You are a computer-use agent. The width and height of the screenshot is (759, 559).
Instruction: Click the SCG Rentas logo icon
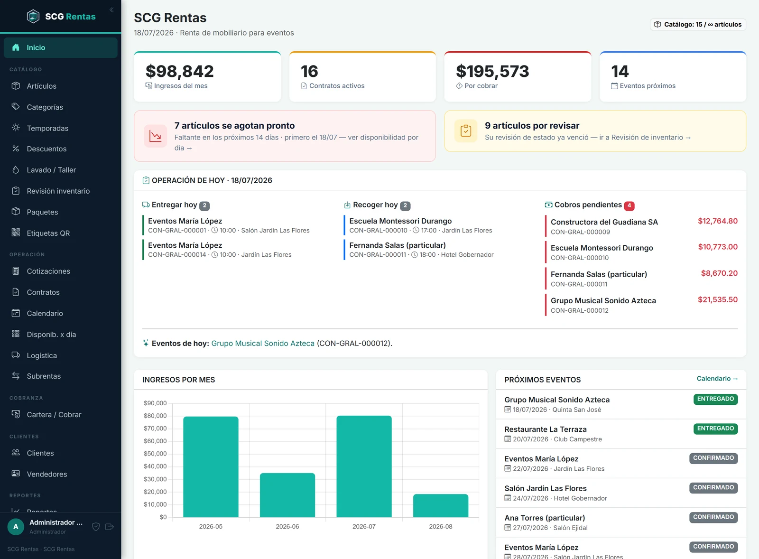pos(33,17)
